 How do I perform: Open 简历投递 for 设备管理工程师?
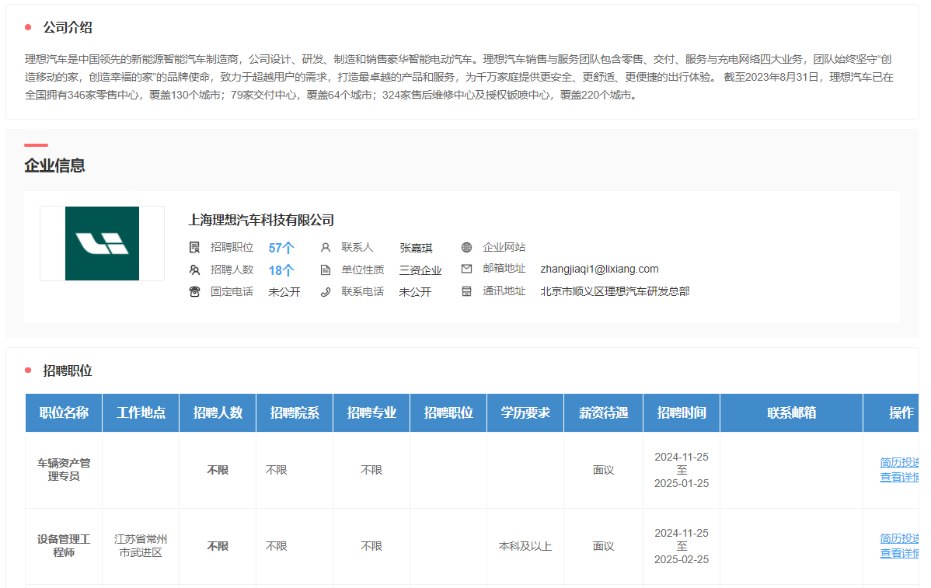coord(899,538)
